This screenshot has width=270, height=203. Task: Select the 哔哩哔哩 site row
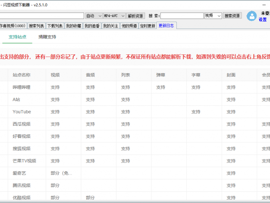click(135, 87)
